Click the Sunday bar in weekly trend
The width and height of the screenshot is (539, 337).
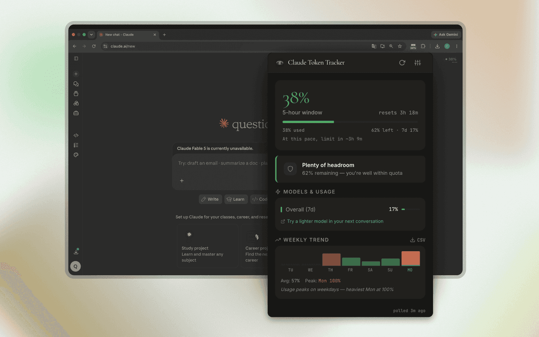(391, 262)
